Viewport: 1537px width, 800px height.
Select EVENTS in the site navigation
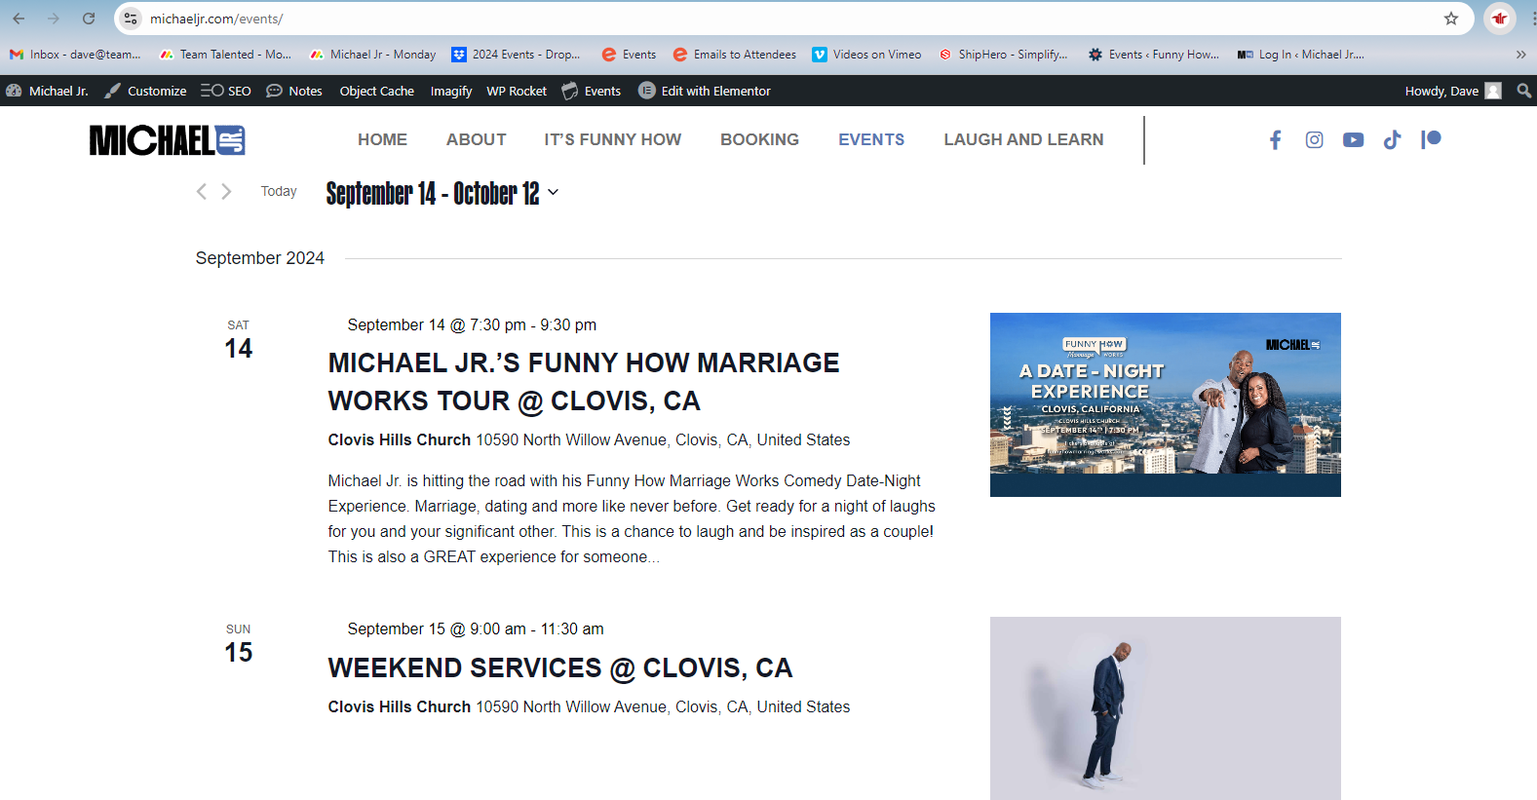click(871, 139)
